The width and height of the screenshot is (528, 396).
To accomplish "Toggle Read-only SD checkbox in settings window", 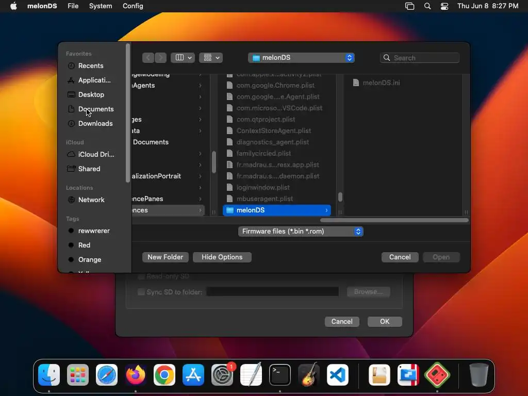I will [x=141, y=276].
